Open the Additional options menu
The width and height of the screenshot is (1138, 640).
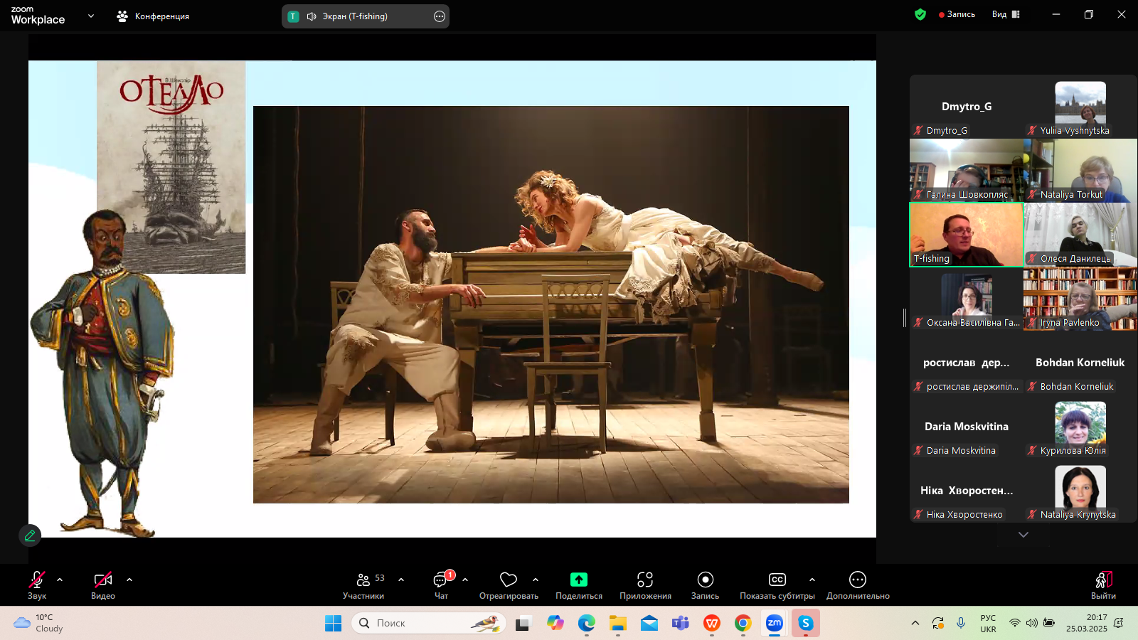(x=857, y=585)
